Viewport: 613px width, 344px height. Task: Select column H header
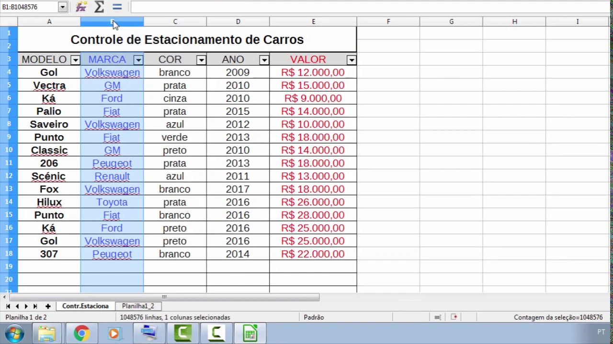tap(514, 21)
